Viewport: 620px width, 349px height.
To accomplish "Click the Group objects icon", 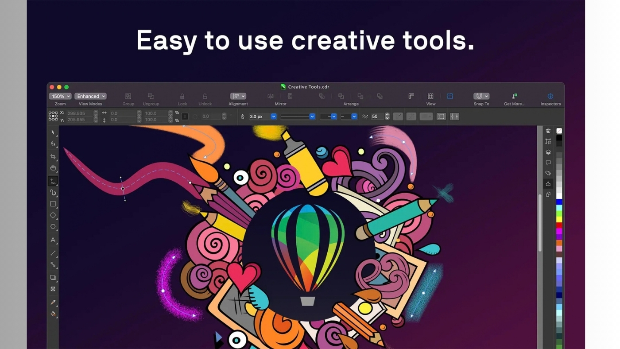I will (x=128, y=96).
